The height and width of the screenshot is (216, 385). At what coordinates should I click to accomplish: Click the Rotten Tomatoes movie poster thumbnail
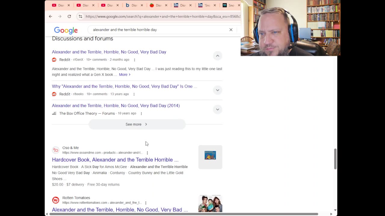click(210, 204)
